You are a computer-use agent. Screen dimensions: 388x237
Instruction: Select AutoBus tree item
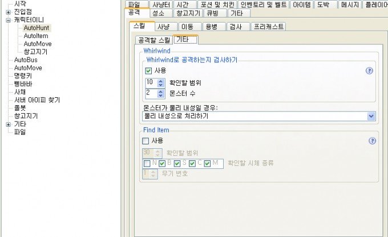pos(26,60)
